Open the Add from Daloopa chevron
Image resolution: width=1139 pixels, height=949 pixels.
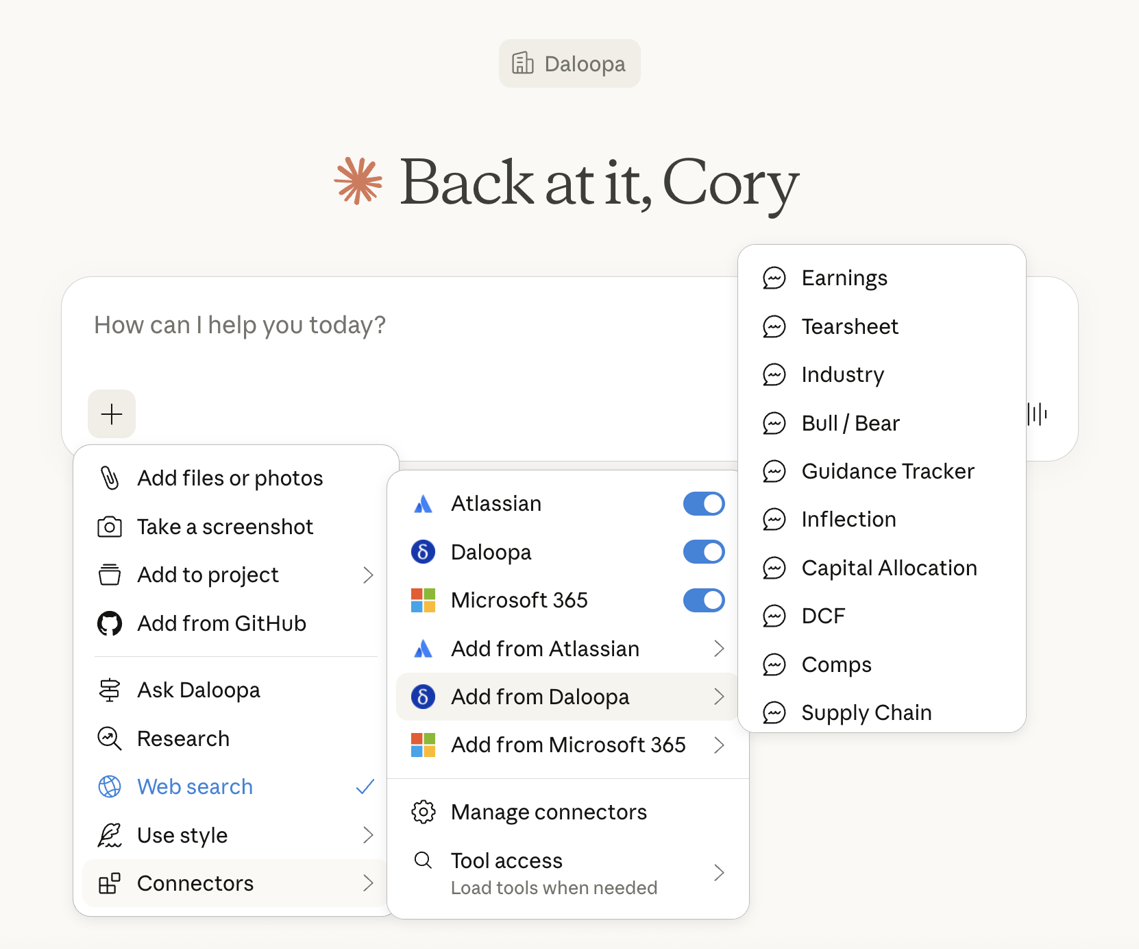pos(719,697)
